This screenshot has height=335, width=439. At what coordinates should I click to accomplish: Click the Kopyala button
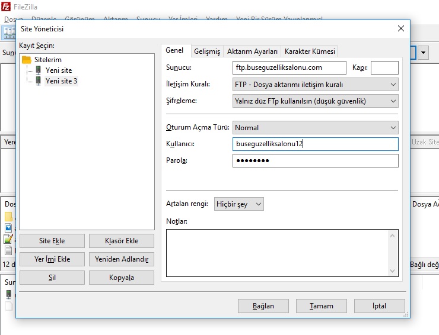tap(122, 278)
